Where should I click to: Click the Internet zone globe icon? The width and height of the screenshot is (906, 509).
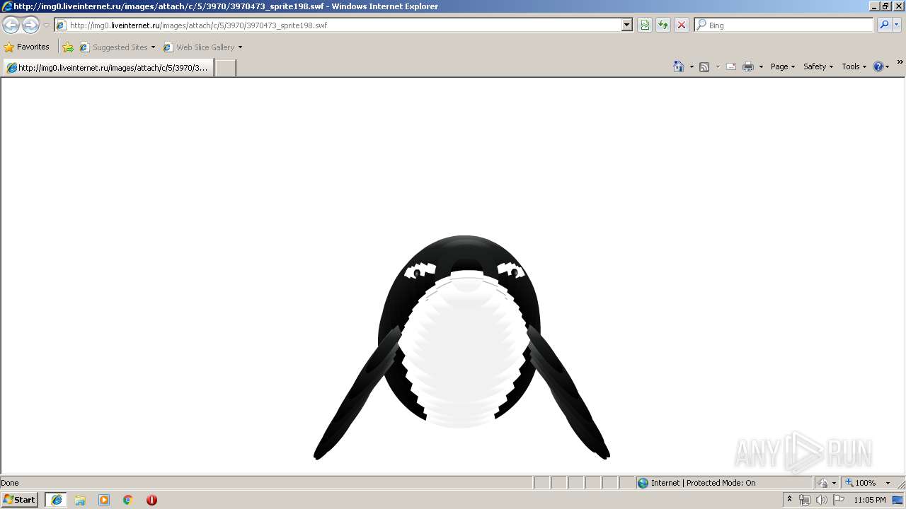coord(643,483)
